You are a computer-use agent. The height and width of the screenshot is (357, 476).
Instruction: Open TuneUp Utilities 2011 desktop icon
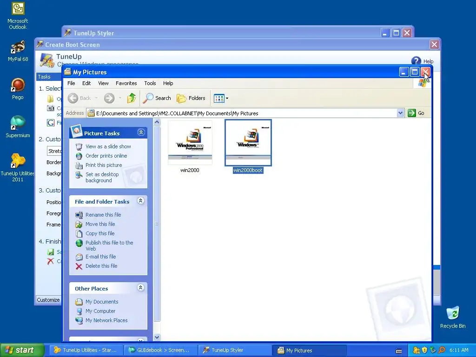(18, 167)
